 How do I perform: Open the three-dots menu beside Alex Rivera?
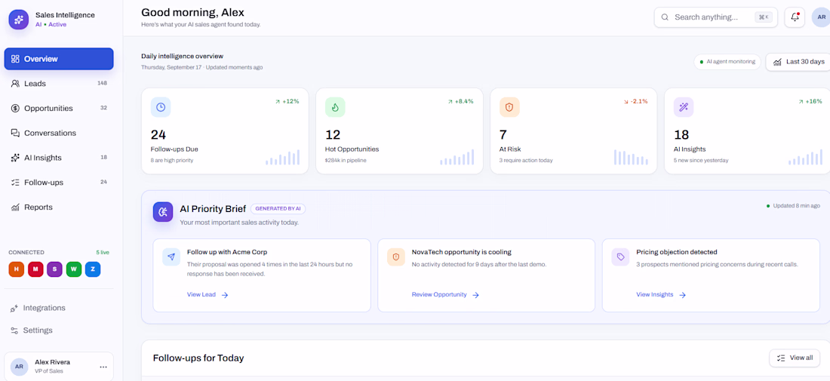pos(103,367)
